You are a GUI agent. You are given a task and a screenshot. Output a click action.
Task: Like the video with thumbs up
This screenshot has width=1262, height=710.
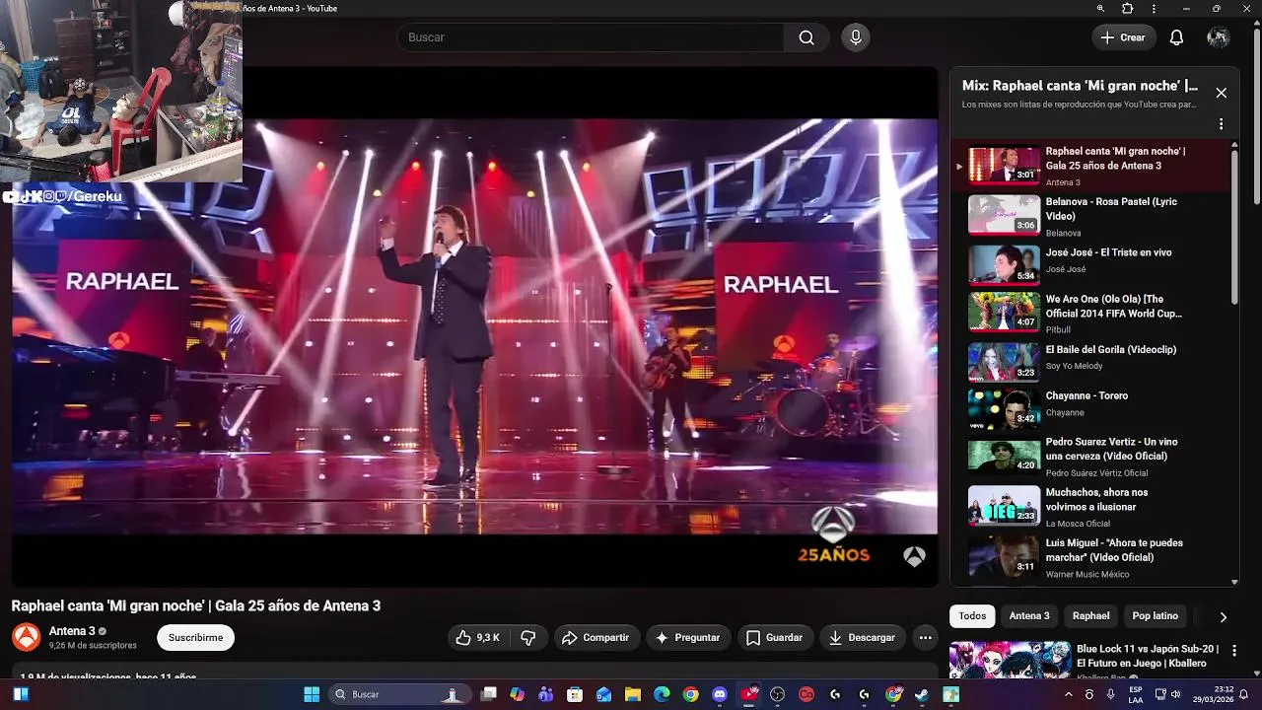[476, 638]
